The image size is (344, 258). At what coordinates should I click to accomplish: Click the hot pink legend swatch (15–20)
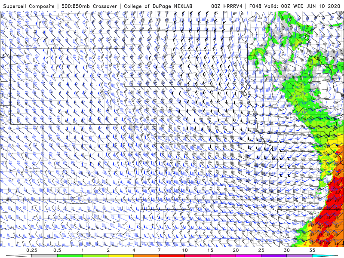click(x=223, y=256)
